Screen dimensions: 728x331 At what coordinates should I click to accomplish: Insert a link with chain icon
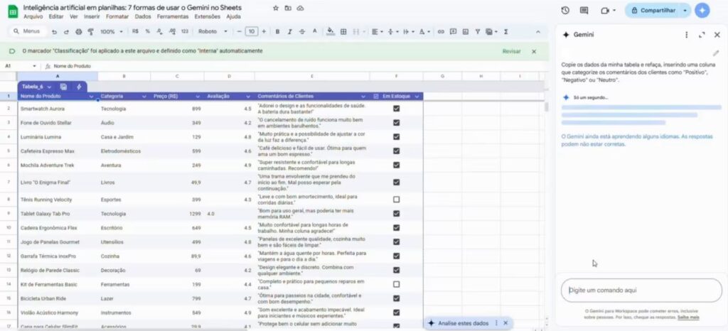[441, 31]
